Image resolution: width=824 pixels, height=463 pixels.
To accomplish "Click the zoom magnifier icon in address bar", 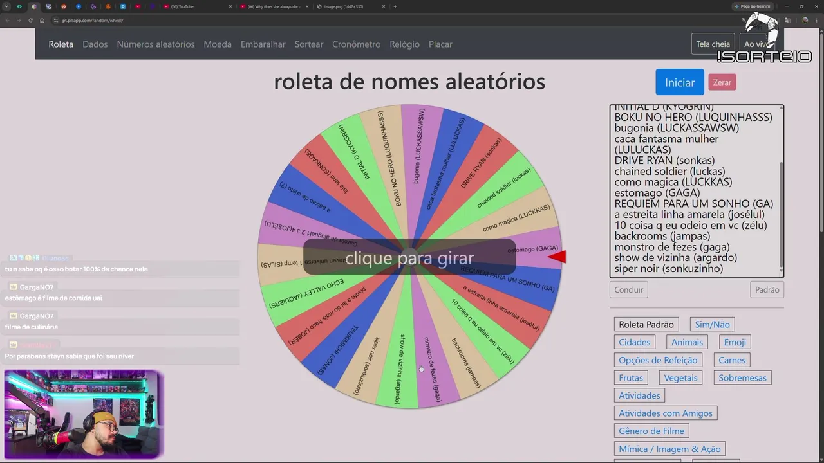I will tap(743, 21).
